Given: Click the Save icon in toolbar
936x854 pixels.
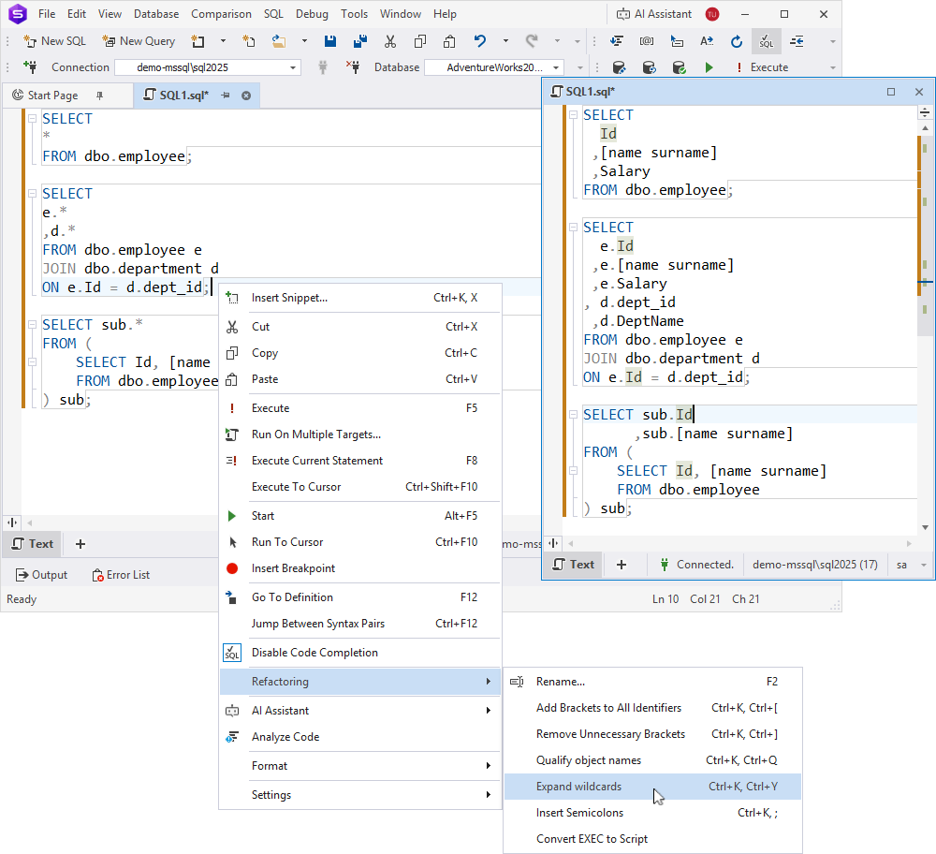Looking at the screenshot, I should pyautogui.click(x=330, y=41).
